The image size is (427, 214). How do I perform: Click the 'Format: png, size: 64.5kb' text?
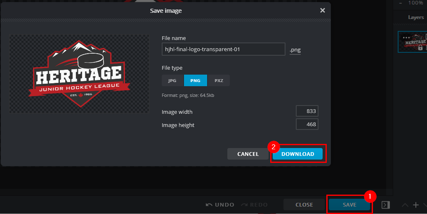[x=188, y=95]
